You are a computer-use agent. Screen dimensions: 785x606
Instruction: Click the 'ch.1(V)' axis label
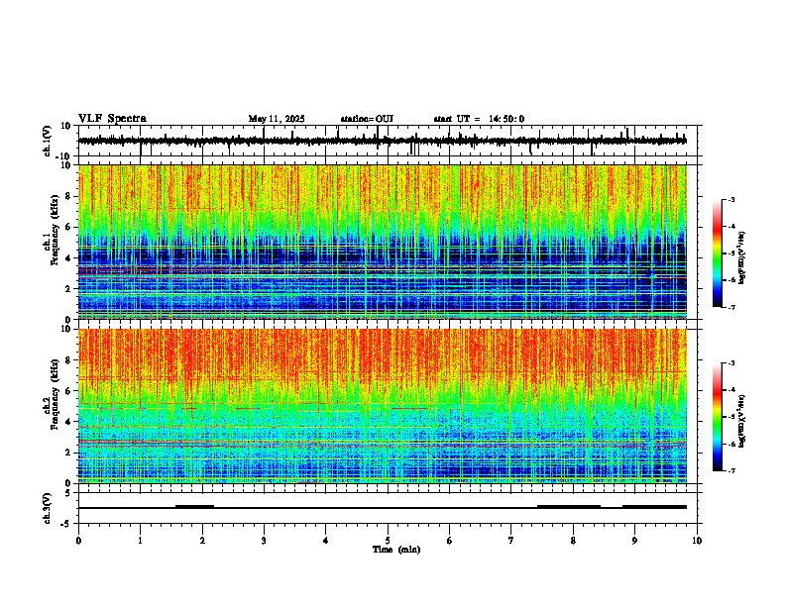[x=48, y=141]
